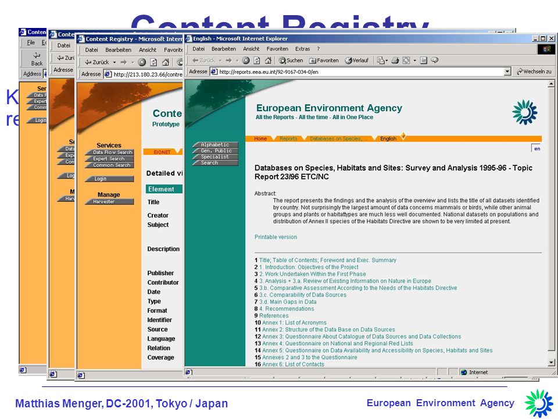Viewport: 558px width, 419px height.
Task: Click the Home icon in Content Registry window
Action: pos(166,62)
